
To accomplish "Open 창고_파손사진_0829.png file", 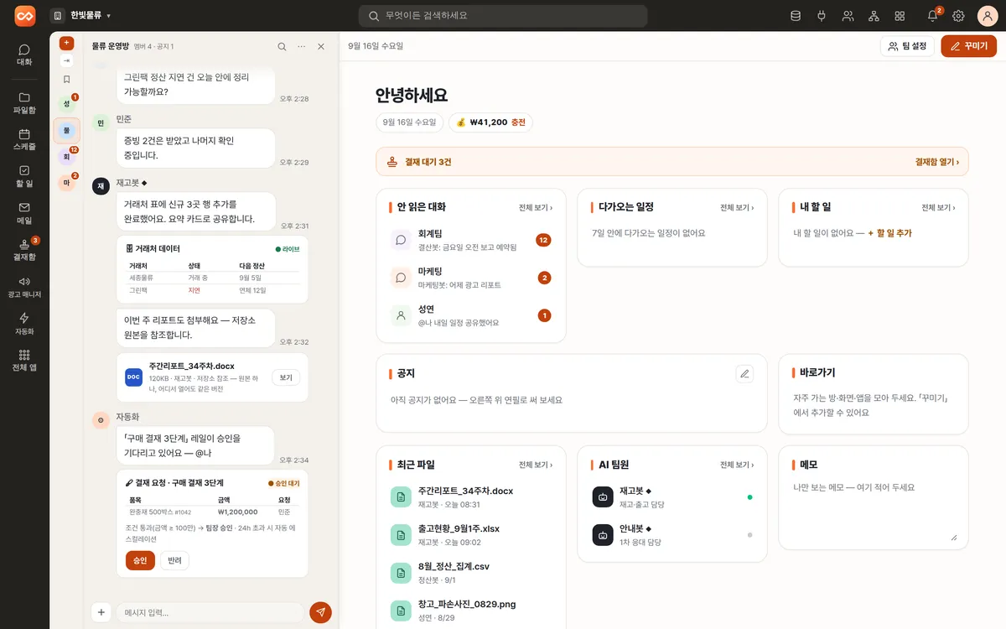I will click(x=471, y=610).
